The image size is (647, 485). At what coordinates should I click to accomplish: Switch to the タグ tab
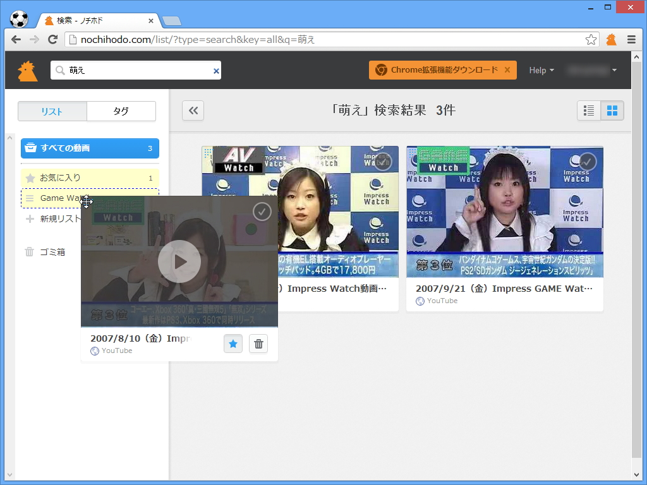point(121,111)
